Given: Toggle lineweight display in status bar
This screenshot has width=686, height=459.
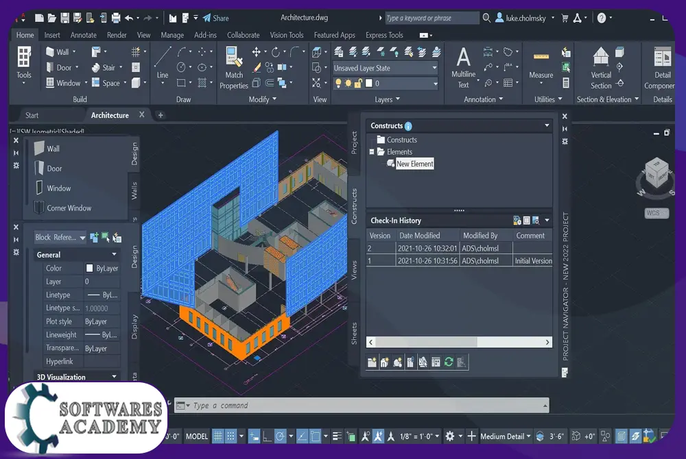Looking at the screenshot, I should (337, 436).
